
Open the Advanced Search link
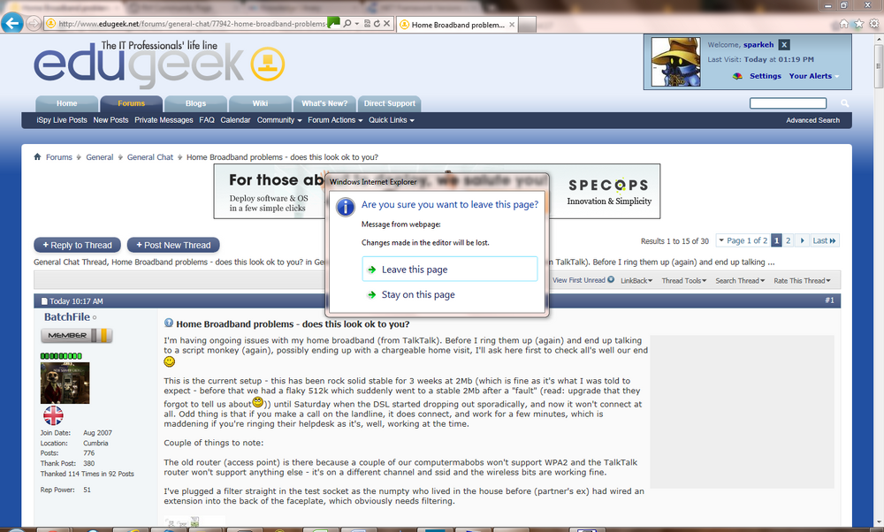coord(813,120)
